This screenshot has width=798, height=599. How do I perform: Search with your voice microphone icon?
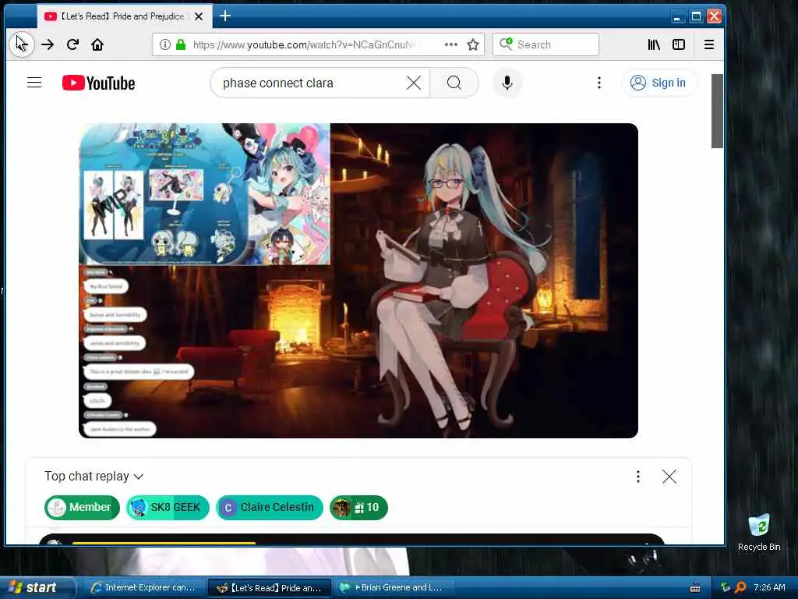507,83
